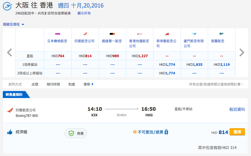Select the HKD764 direct fare
This screenshot has height=156, width=251.
point(58,56)
